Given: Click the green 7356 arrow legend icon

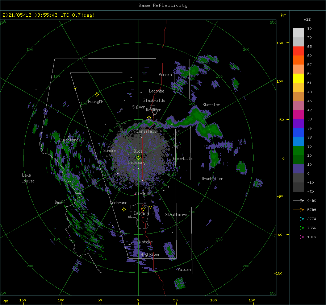Looking at the screenshot, I should coord(298,228).
